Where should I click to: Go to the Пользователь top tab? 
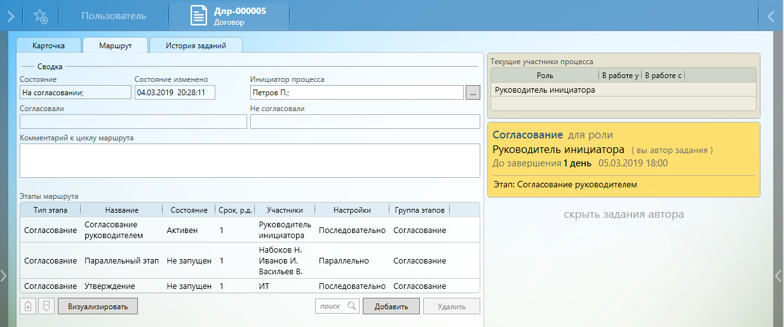[x=114, y=16]
